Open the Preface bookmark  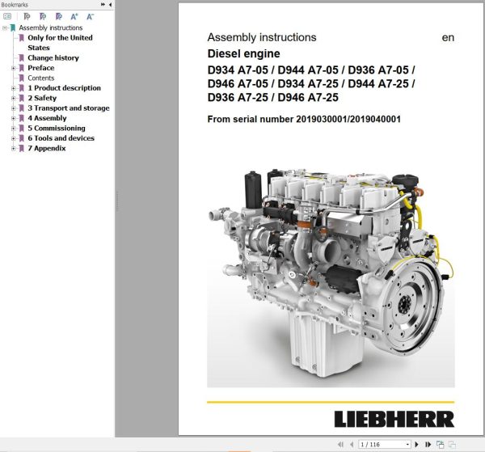click(x=41, y=68)
